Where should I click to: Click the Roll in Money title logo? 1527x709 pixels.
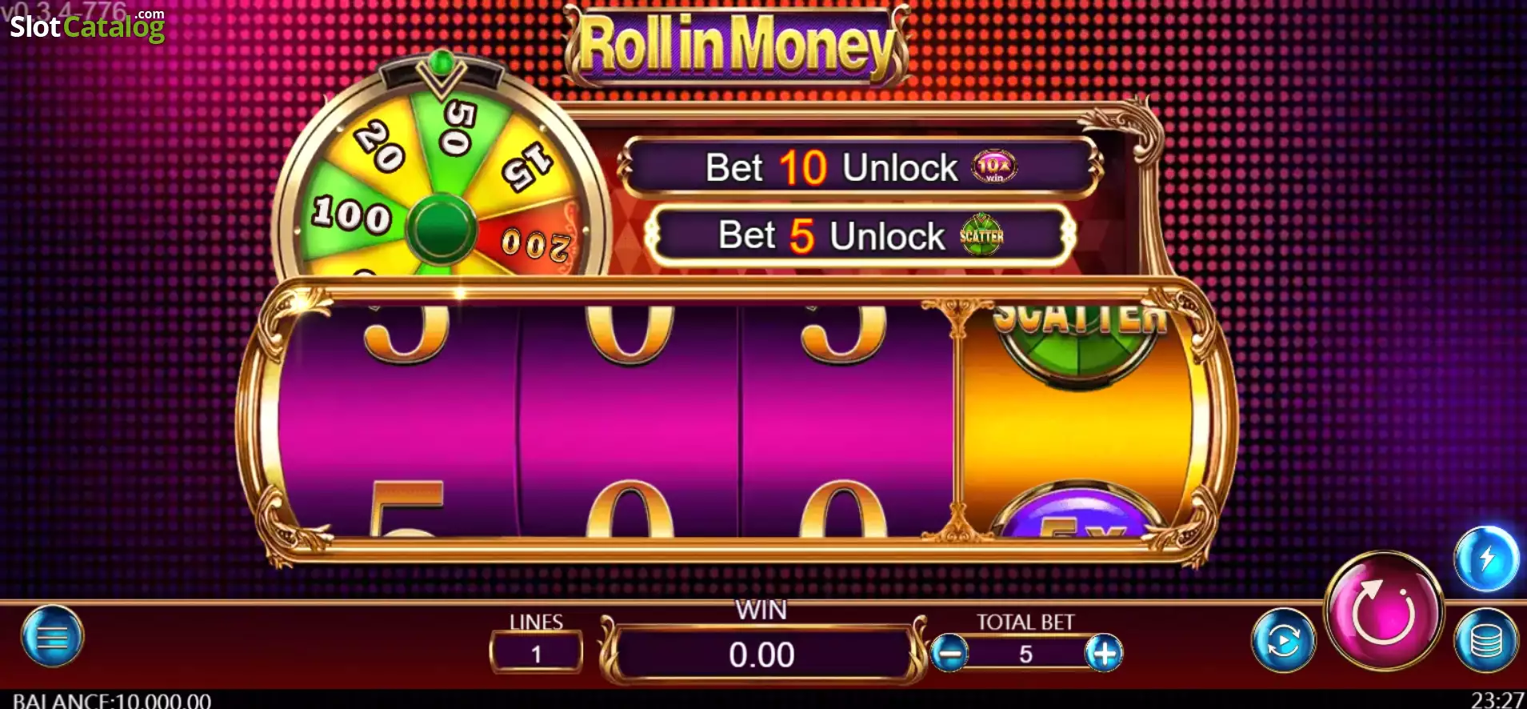click(x=737, y=44)
